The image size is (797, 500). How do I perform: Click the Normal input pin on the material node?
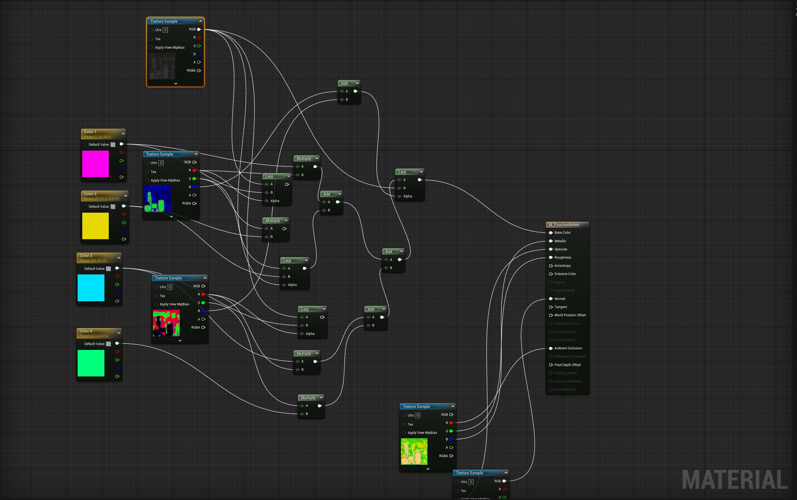click(x=551, y=299)
